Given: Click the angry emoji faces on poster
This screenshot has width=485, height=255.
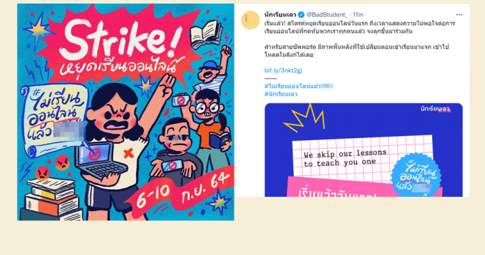Looking at the screenshot, I should 52,168.
